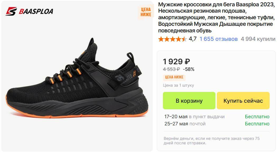The width and height of the screenshot is (277, 153).
Task: Click the 'Цена за 1 штуку' label
Action: click(179, 85)
